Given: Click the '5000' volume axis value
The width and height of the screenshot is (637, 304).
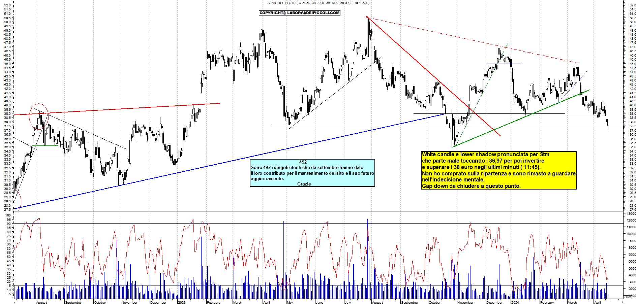Looking at the screenshot, I should [x=632, y=268].
